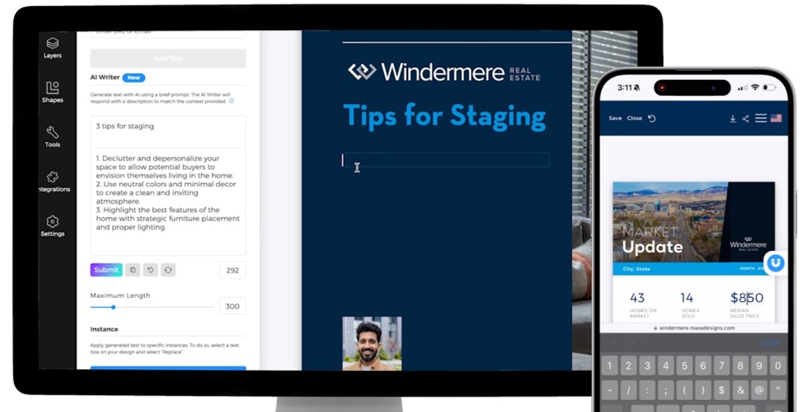Open the Integrations panel in the sidebar

click(54, 181)
